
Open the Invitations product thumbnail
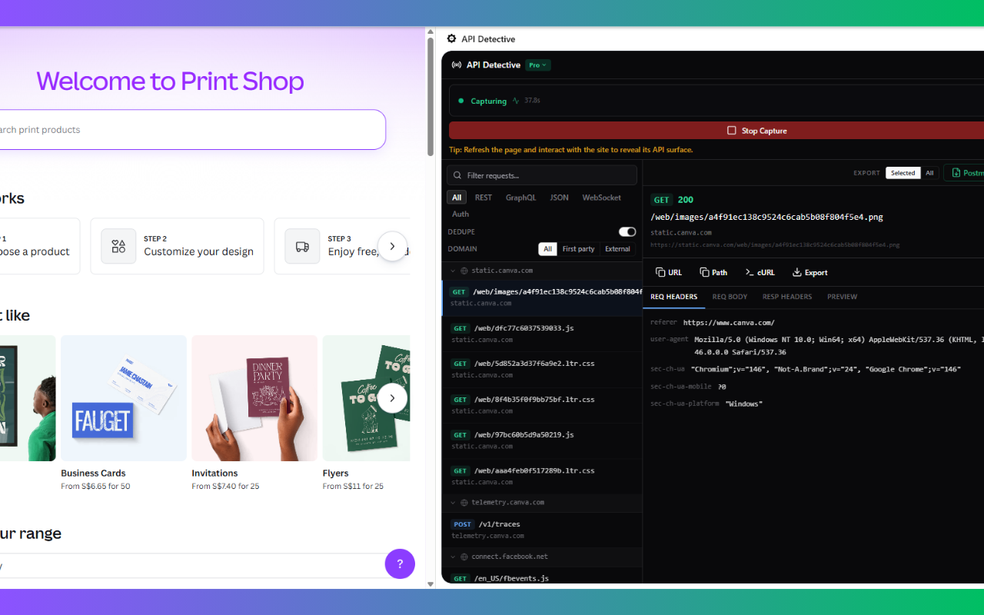pos(254,398)
